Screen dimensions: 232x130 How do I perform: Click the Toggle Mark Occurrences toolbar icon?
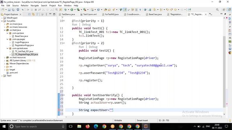125,10
